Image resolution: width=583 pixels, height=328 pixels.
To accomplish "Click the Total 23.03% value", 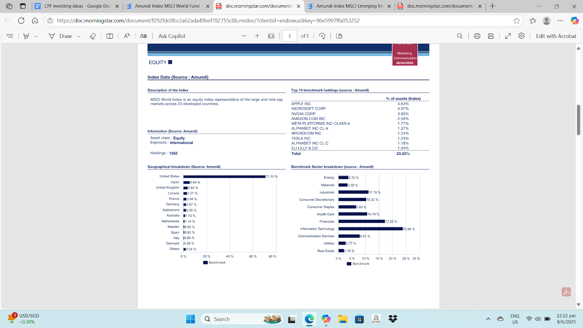I will click(x=403, y=154).
